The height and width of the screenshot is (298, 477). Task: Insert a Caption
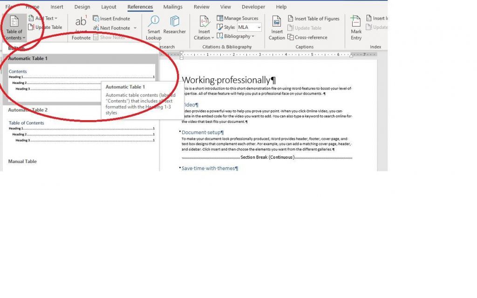point(277,27)
